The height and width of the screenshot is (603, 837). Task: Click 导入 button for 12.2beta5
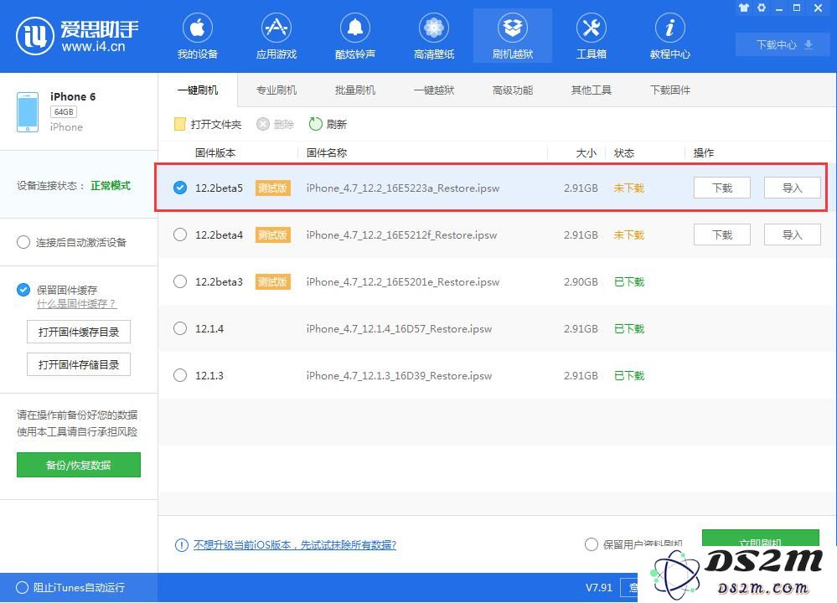pos(792,188)
